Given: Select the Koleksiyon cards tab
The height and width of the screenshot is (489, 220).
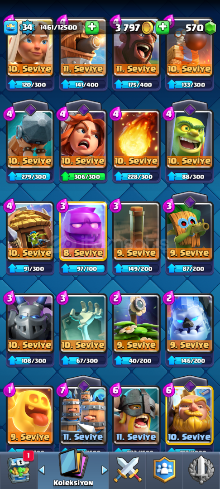Looking at the screenshot, I should [73, 468].
